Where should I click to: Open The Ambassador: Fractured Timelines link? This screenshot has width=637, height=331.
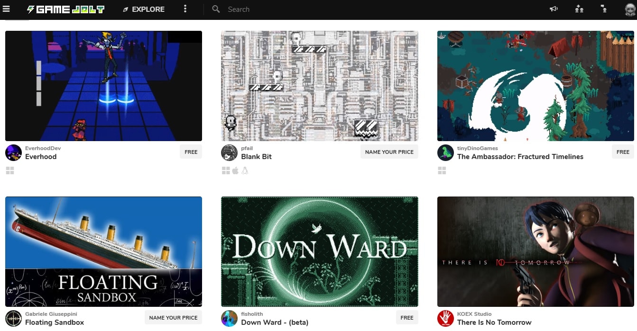pyautogui.click(x=520, y=157)
